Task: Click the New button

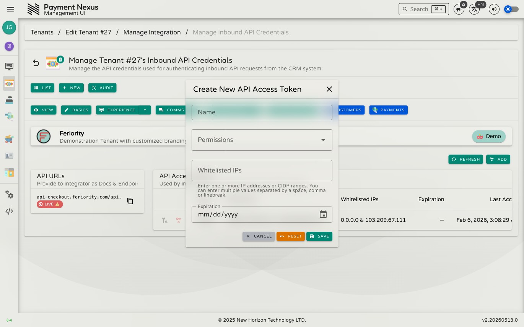Action: pyautogui.click(x=71, y=88)
